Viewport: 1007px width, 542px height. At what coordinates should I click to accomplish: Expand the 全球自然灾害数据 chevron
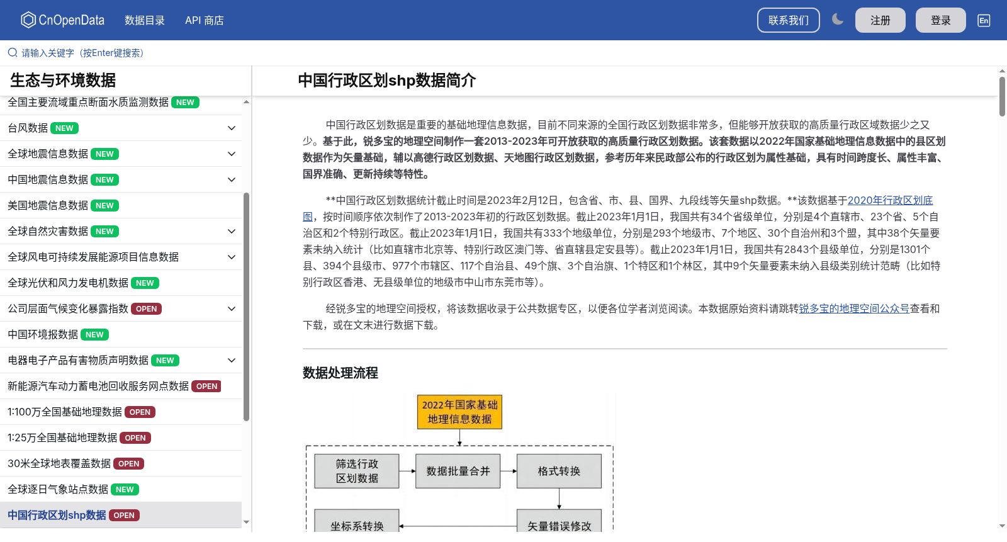click(232, 232)
